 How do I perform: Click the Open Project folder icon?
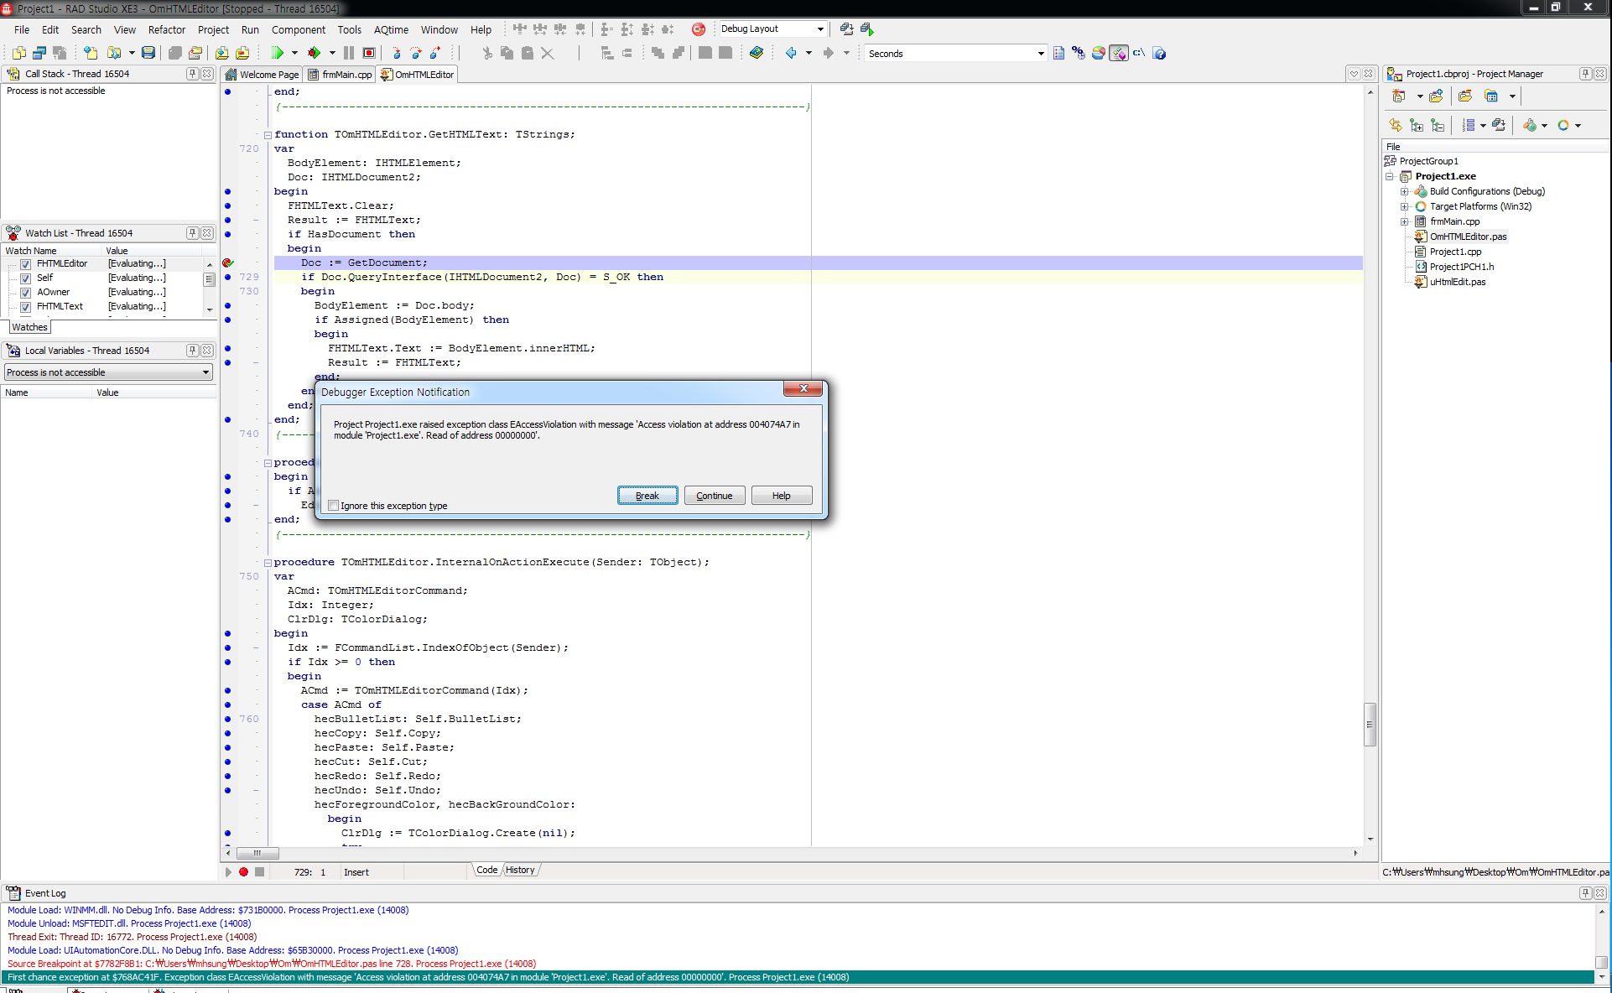click(195, 53)
